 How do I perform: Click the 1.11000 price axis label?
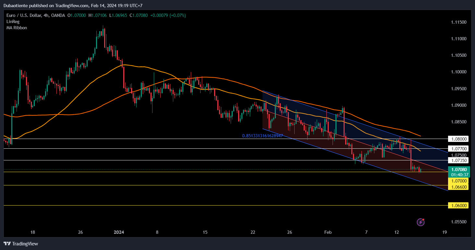[x=459, y=39]
